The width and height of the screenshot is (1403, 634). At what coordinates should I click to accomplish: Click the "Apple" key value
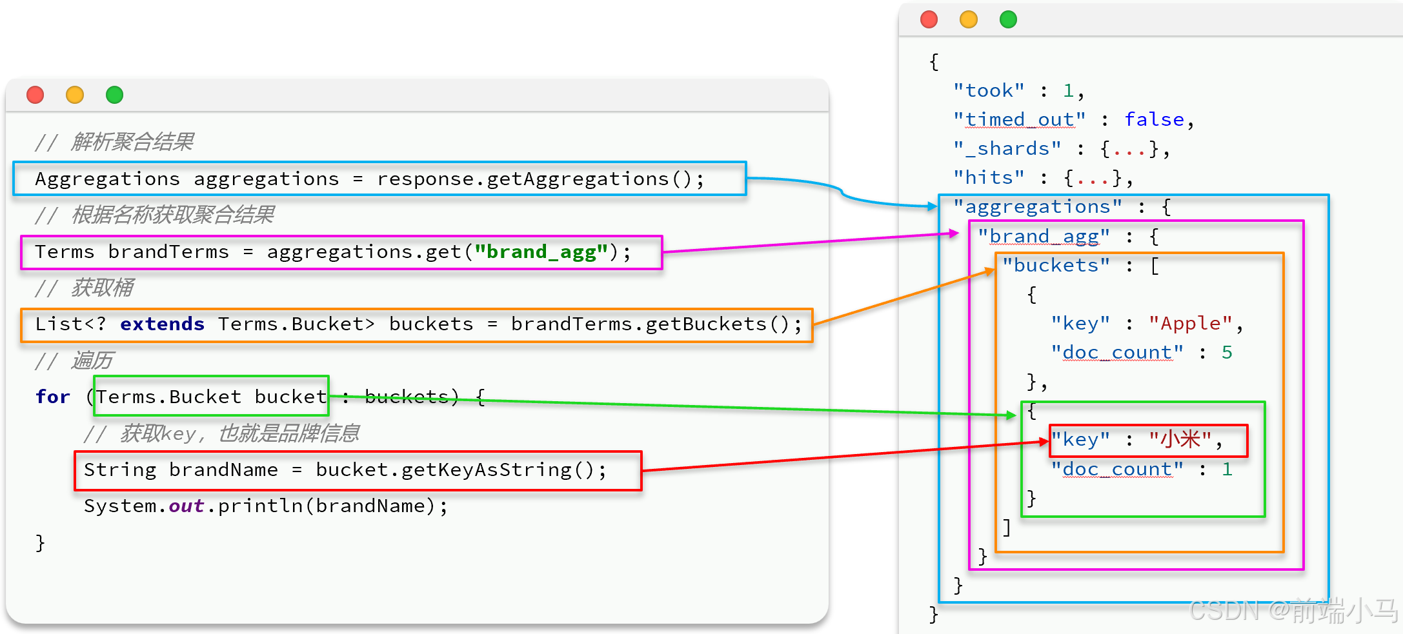pos(1191,324)
